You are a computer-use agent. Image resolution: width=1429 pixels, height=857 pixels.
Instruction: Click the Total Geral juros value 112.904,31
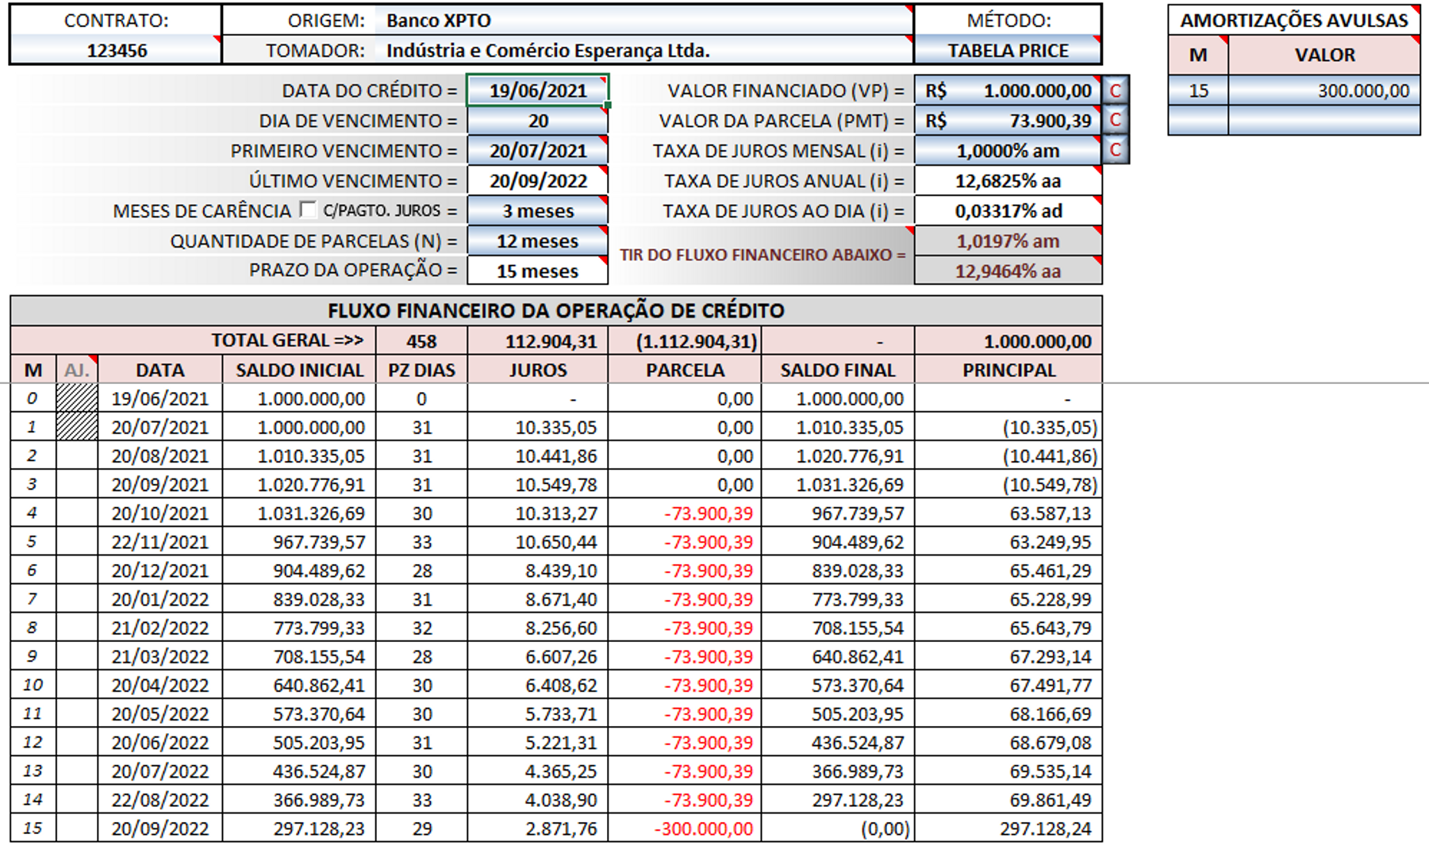click(x=538, y=341)
